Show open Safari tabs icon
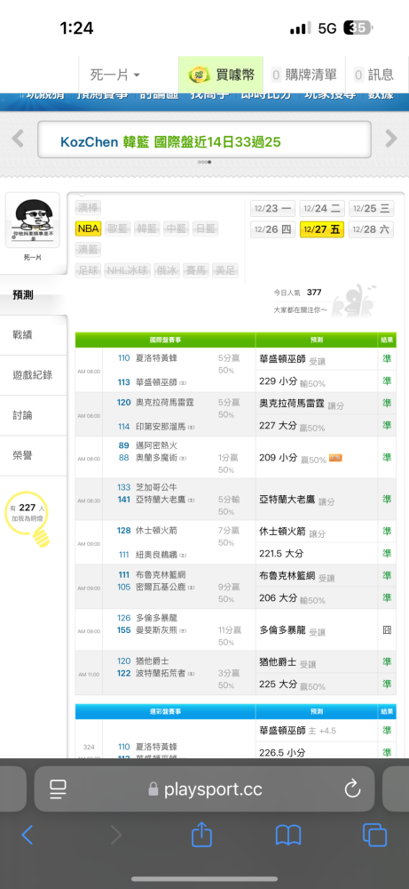The width and height of the screenshot is (409, 889). pyautogui.click(x=374, y=835)
